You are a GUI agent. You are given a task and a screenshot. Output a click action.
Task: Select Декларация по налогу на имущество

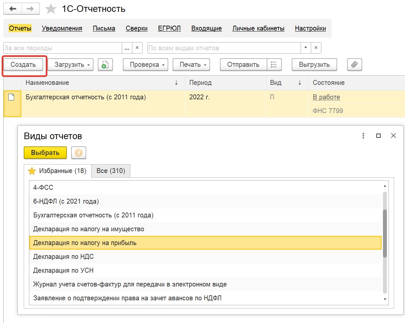[205, 229]
